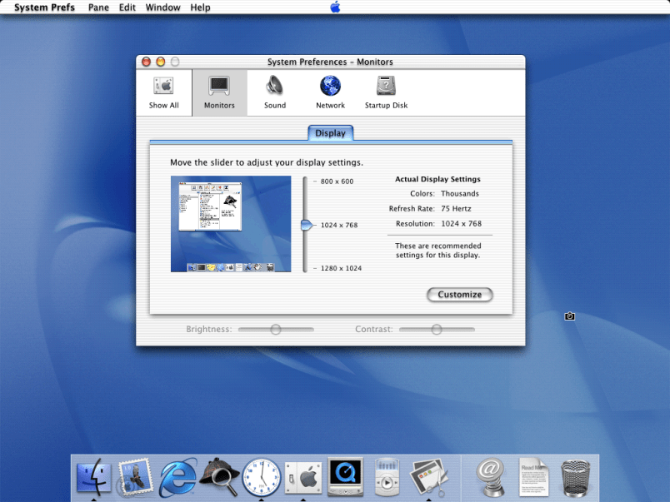
Task: Launch QuickTime Player from the dock
Action: [x=345, y=477]
